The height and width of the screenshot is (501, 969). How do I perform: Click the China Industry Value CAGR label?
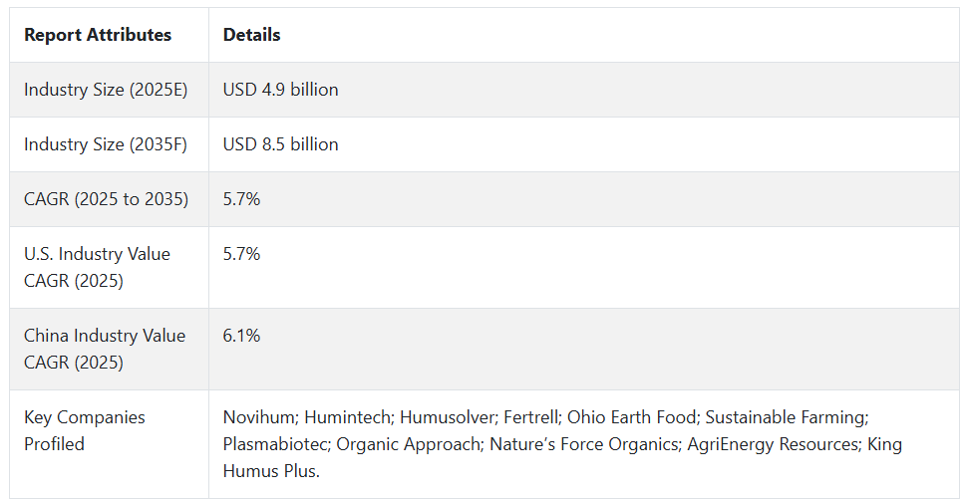coord(105,349)
